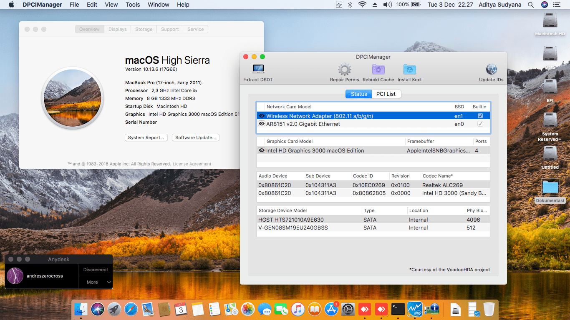Launch System Preferences from the Dock
Image resolution: width=570 pixels, height=320 pixels.
tap(348, 309)
